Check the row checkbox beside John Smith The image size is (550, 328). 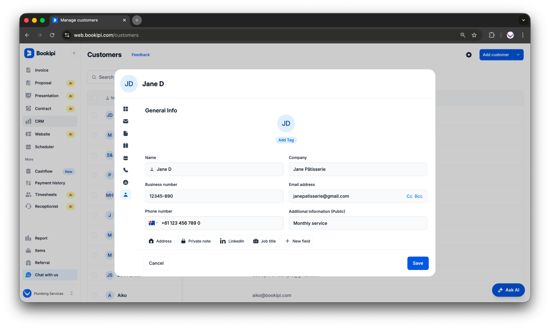94,275
